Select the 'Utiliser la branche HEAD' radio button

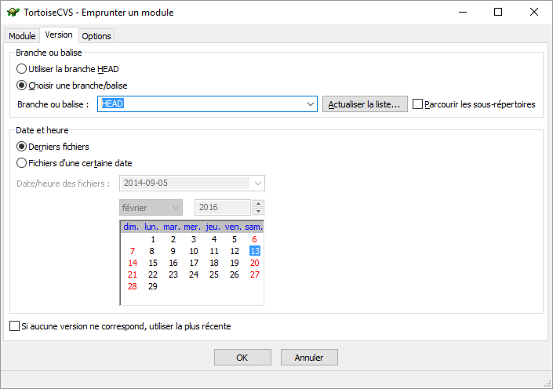click(21, 69)
